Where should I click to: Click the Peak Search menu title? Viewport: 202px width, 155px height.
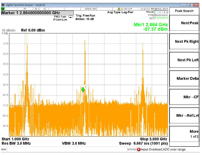184,11
